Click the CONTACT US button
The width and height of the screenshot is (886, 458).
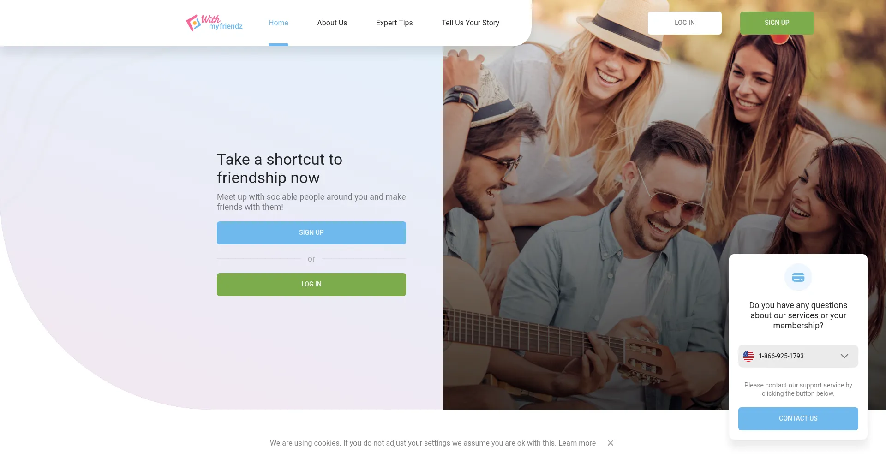[x=798, y=419]
